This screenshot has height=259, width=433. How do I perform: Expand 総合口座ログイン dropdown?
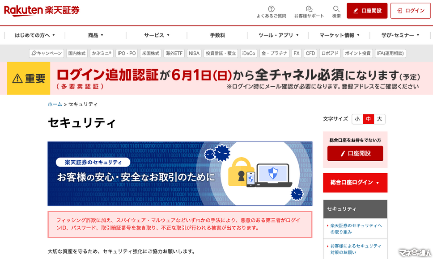coord(355,182)
